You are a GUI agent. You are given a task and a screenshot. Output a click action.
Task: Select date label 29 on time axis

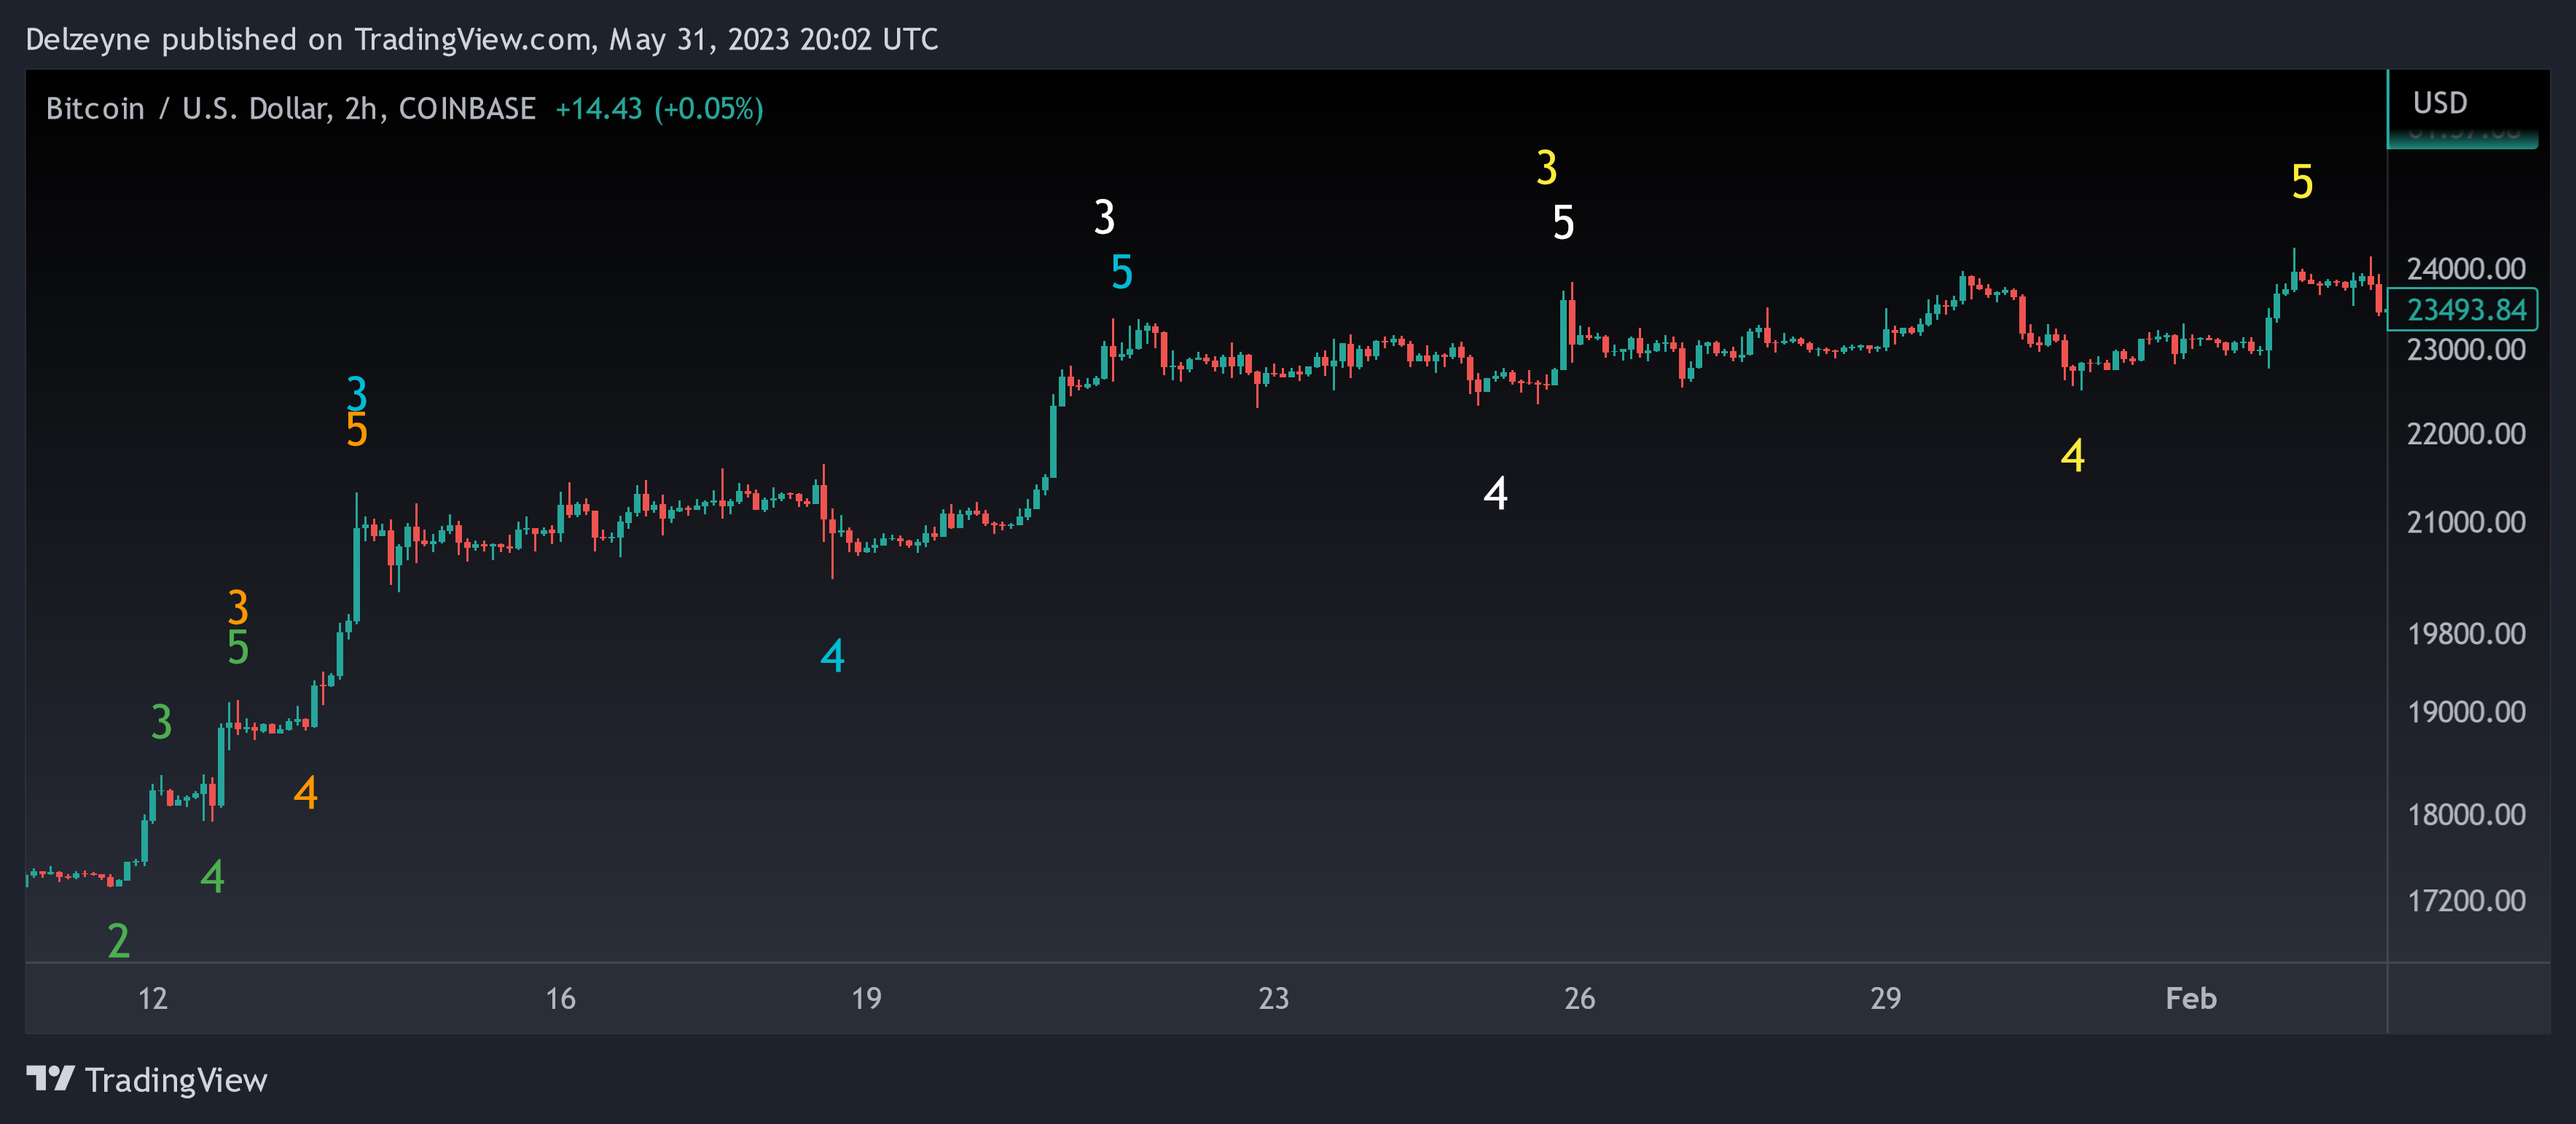coord(1885,998)
